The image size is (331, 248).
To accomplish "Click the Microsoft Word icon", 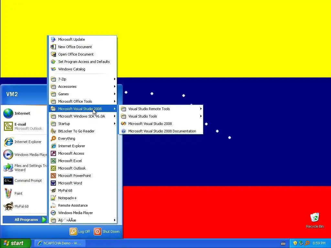I will (53, 183).
